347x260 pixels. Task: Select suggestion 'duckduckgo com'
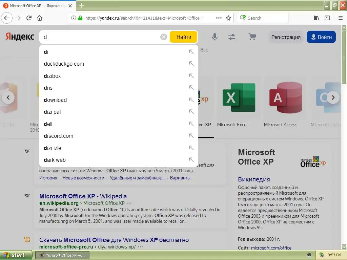point(119,64)
